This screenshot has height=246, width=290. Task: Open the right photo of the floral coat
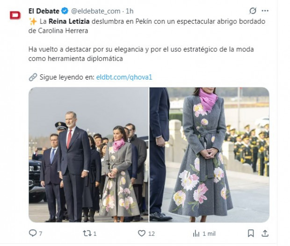(x=210, y=155)
